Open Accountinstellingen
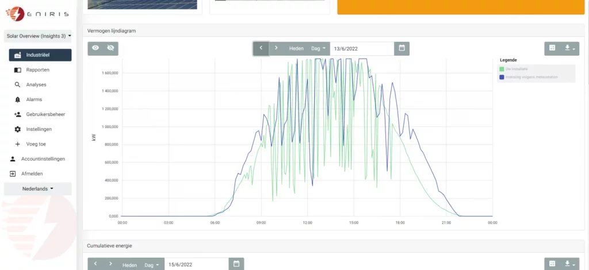The width and height of the screenshot is (589, 270). click(43, 159)
